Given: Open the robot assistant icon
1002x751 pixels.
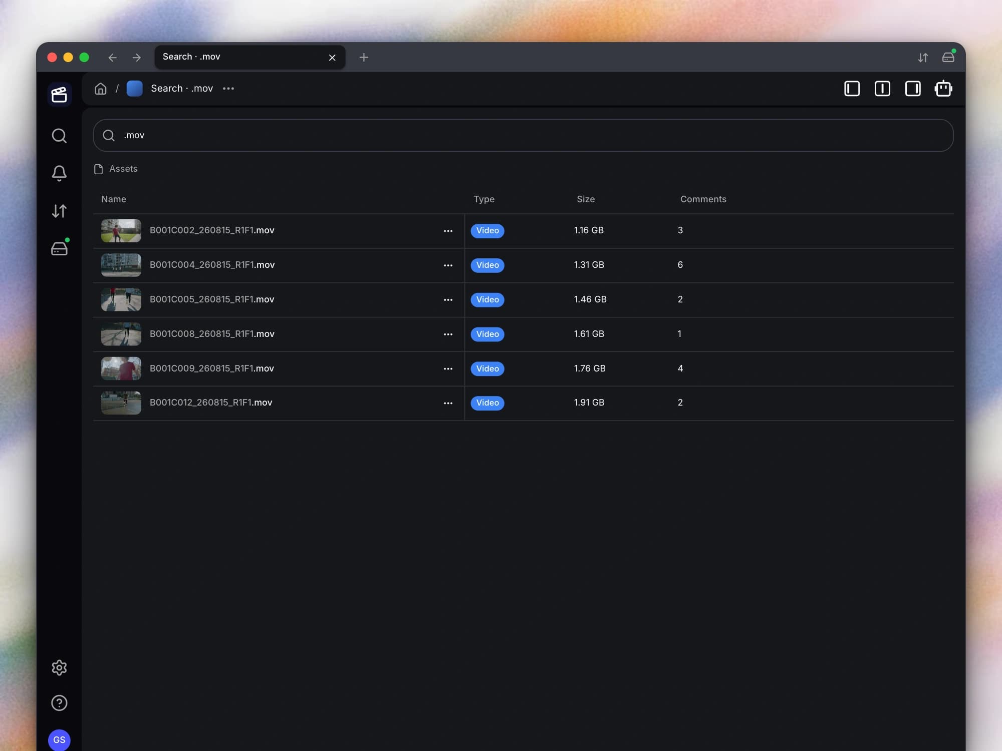Looking at the screenshot, I should pyautogui.click(x=943, y=89).
